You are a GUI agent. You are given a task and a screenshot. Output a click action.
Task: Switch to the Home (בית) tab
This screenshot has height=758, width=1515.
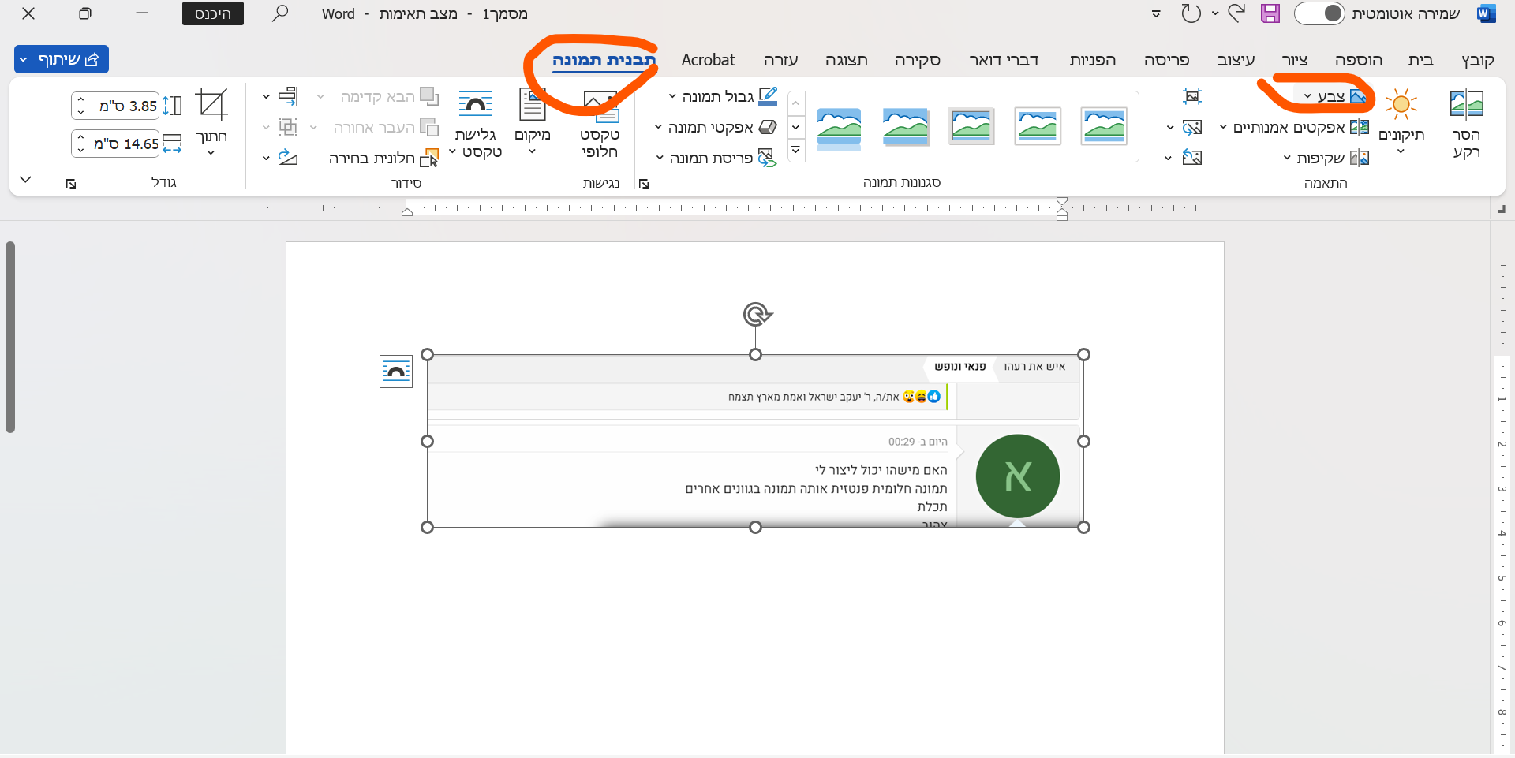point(1420,60)
